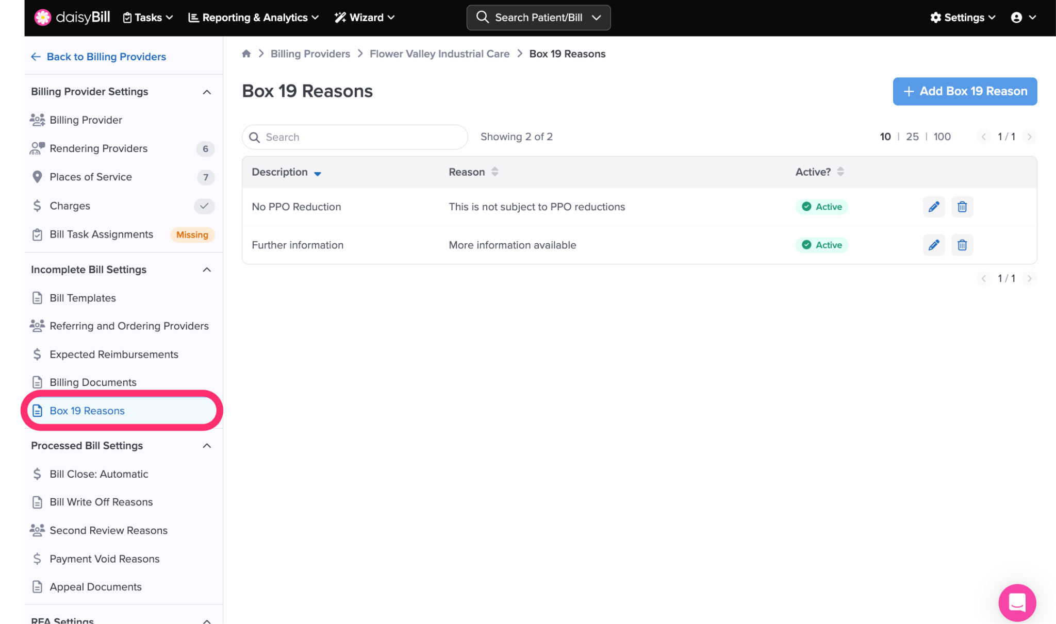Viewport: 1056px width, 624px height.
Task: Edit the Further information reason
Action: (x=933, y=245)
